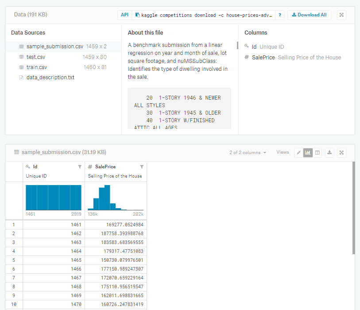Screen dimensions: 360x310
Task: Click table icon next to train.csv
Action: [21, 67]
